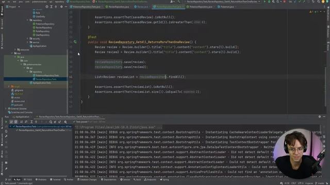The height and width of the screenshot is (185, 330).
Task: Collapse all test results in Run panel
Action: pyautogui.click(x=36, y=122)
